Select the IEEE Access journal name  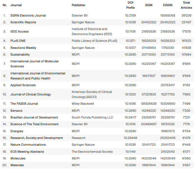pyautogui.click(x=19, y=31)
